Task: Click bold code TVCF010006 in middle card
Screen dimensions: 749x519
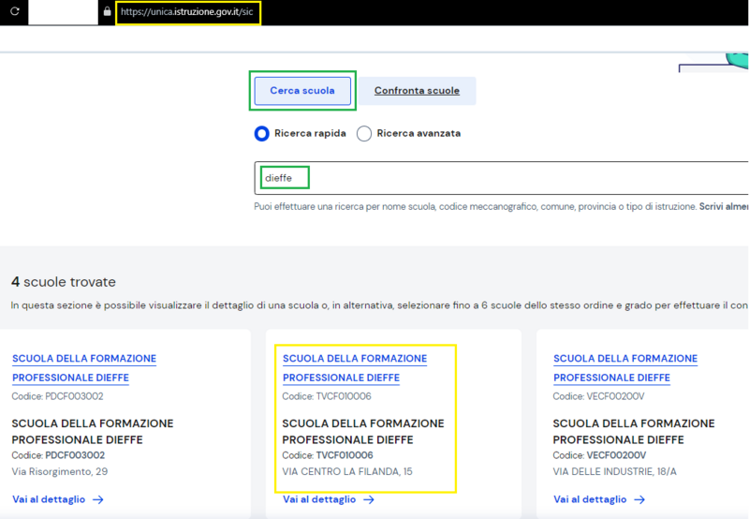Action: [344, 455]
